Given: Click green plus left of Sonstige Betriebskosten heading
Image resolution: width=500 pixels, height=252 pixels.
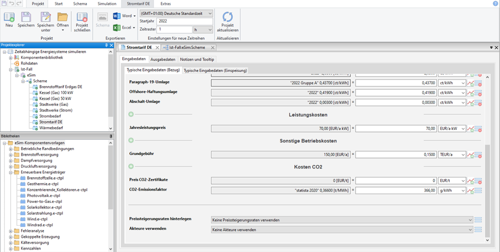Looking at the screenshot, I should click(x=131, y=141).
